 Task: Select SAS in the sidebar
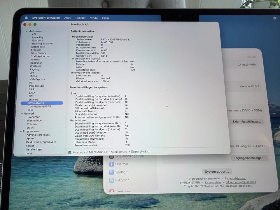(x=31, y=90)
